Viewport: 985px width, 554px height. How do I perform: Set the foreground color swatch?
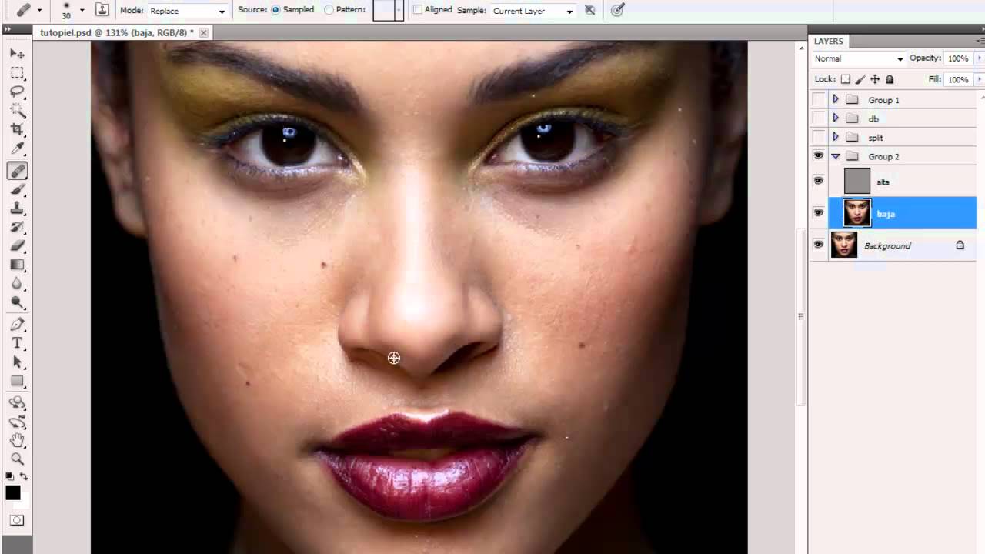[x=13, y=493]
